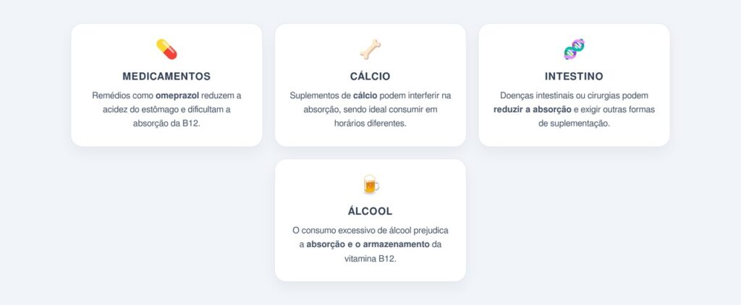741x305 pixels.
Task: Click bold text reduzir a absorção
Action: (x=533, y=110)
